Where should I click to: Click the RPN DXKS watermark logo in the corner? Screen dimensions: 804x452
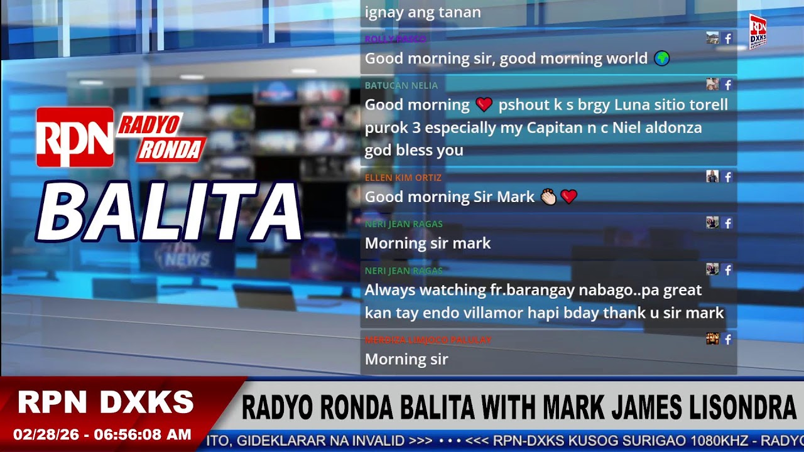pos(758,32)
